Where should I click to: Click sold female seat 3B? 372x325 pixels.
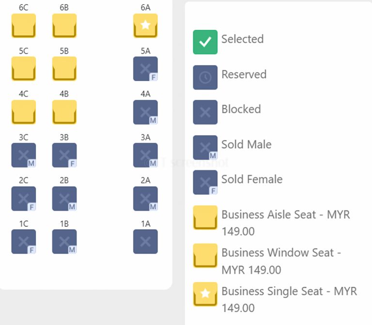pos(64,155)
